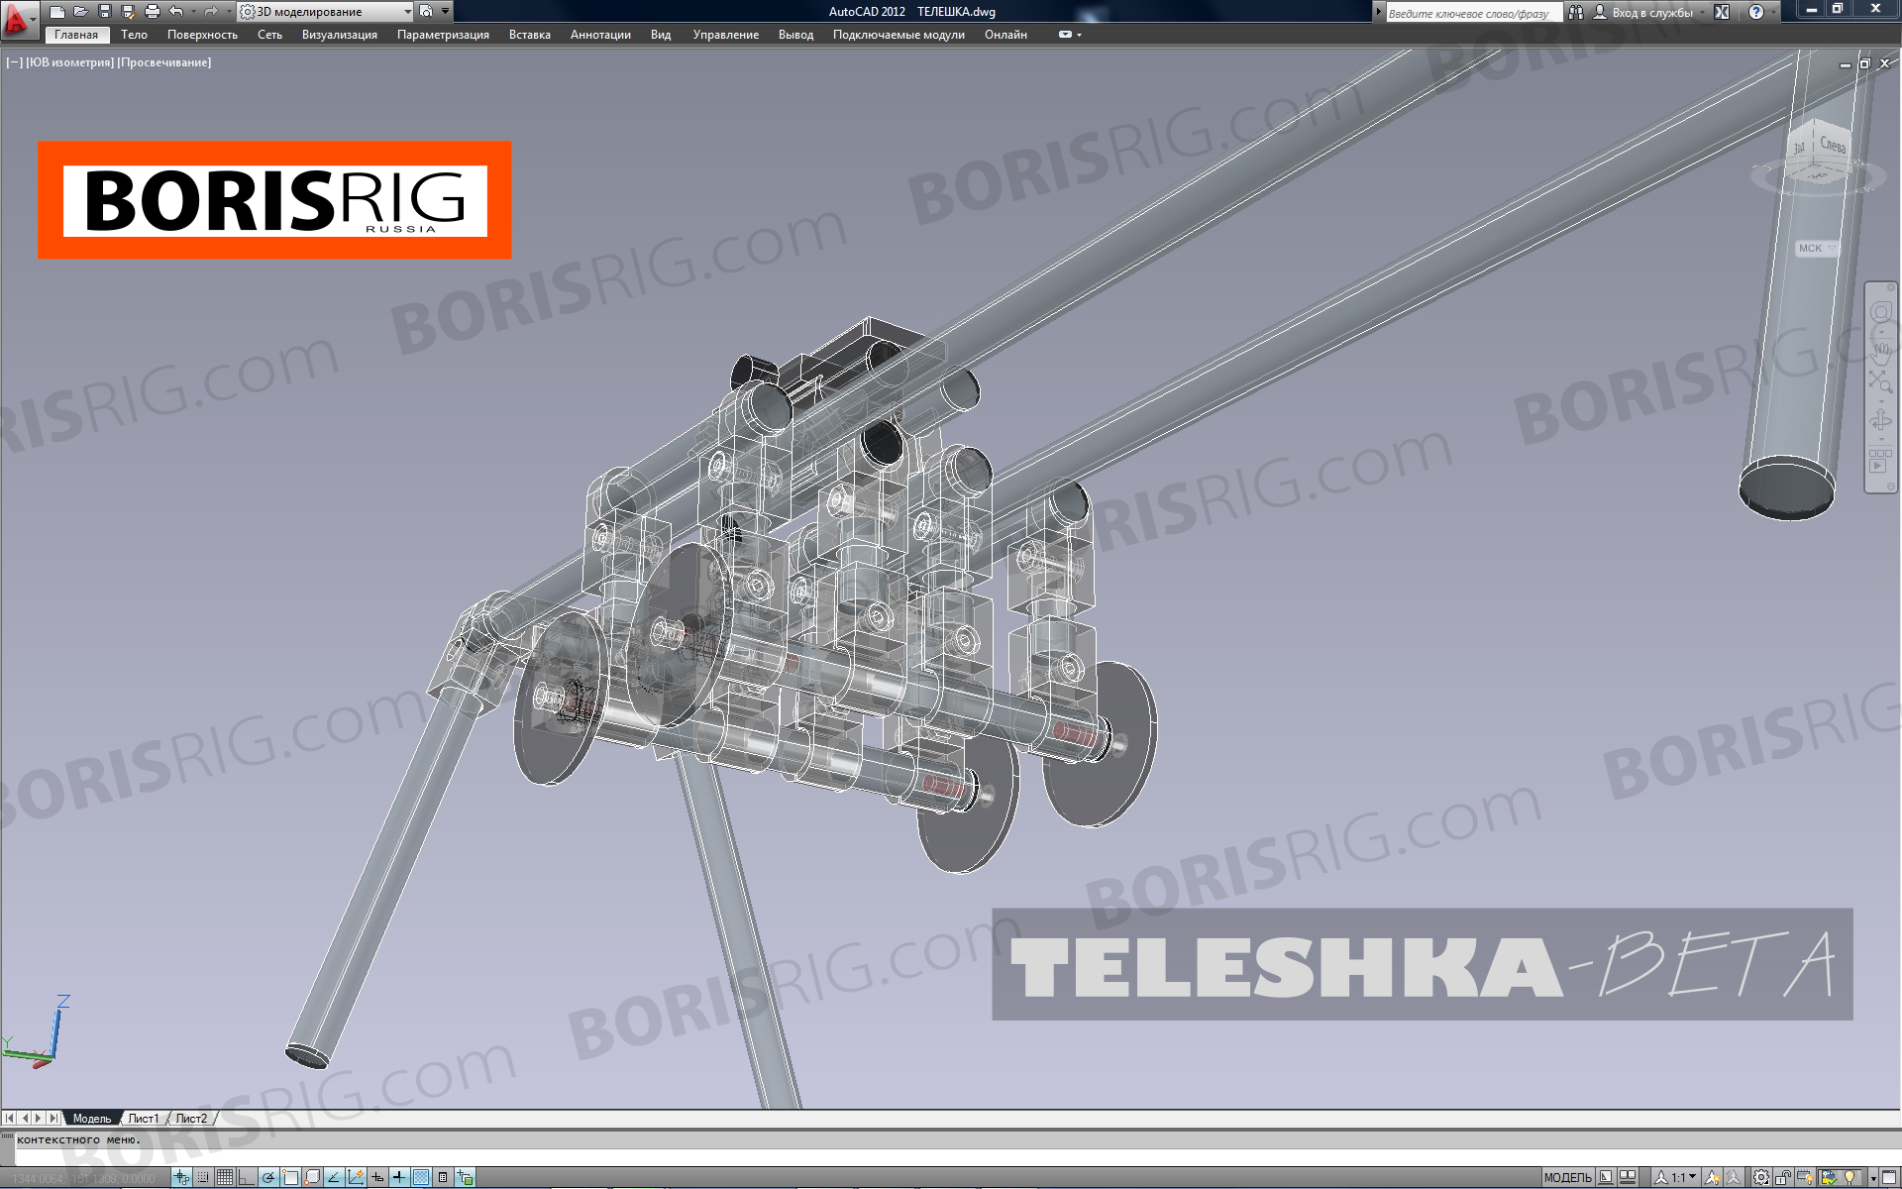Go to the Вставка ribbon tab
The width and height of the screenshot is (1902, 1189).
click(x=530, y=35)
